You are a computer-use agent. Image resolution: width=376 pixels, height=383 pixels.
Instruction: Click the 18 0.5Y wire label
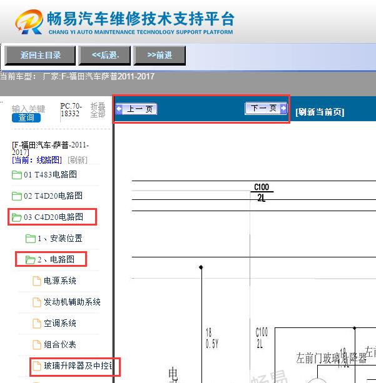click(x=212, y=338)
